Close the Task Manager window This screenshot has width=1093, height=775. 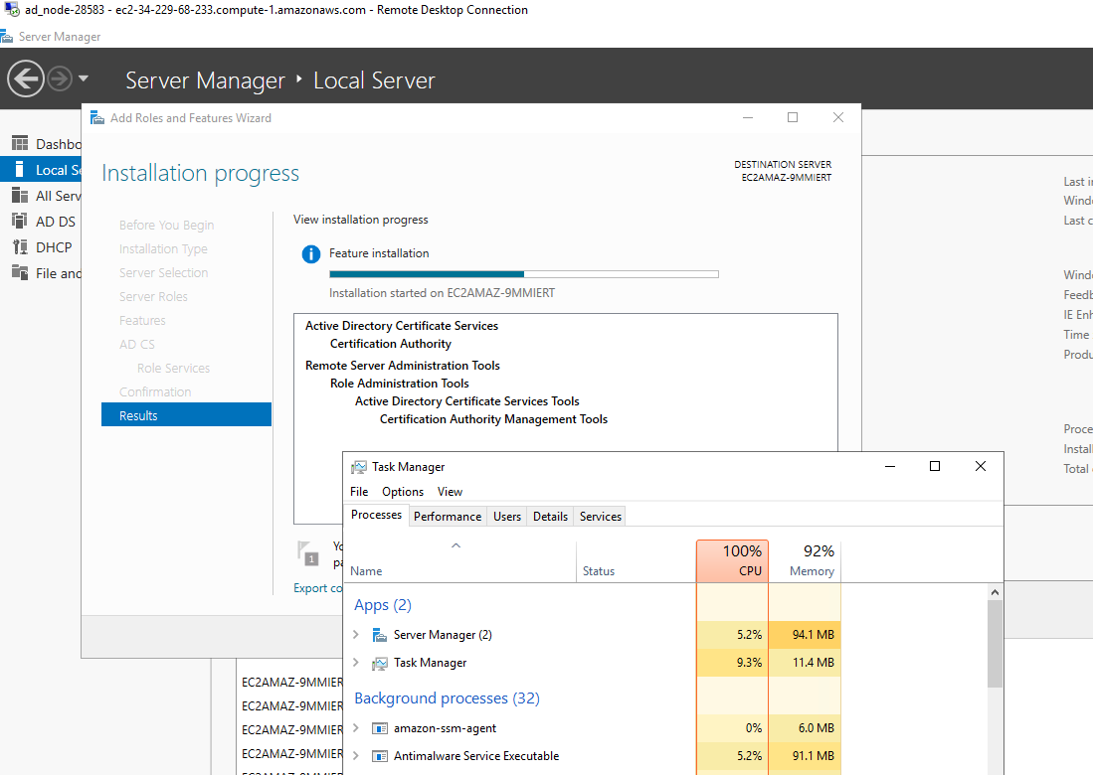(x=980, y=466)
